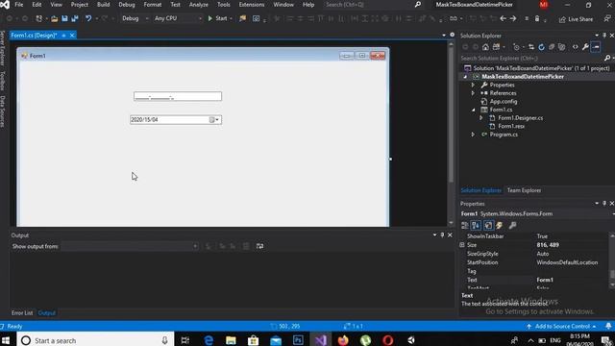Click Sync with Active Document icon

click(531, 47)
